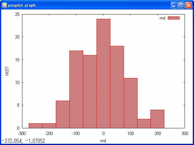Click the 'gnuplot graph' window title text
194x145 pixels.
point(22,5)
